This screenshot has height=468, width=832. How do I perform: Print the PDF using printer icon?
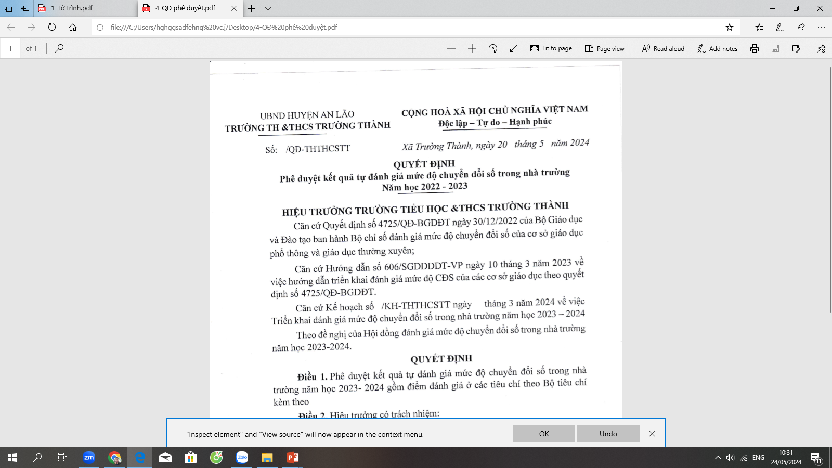[x=755, y=48]
